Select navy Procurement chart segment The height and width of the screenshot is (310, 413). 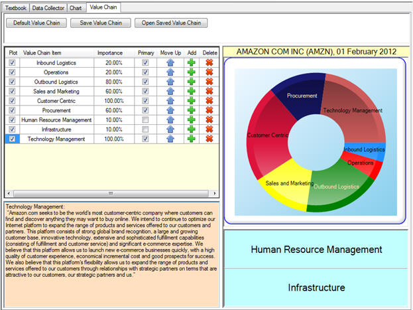point(302,96)
